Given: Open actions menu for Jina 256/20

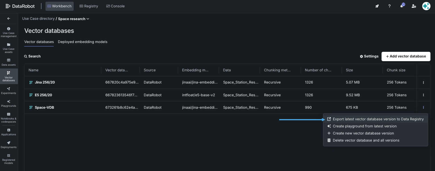Looking at the screenshot, I should (423, 82).
